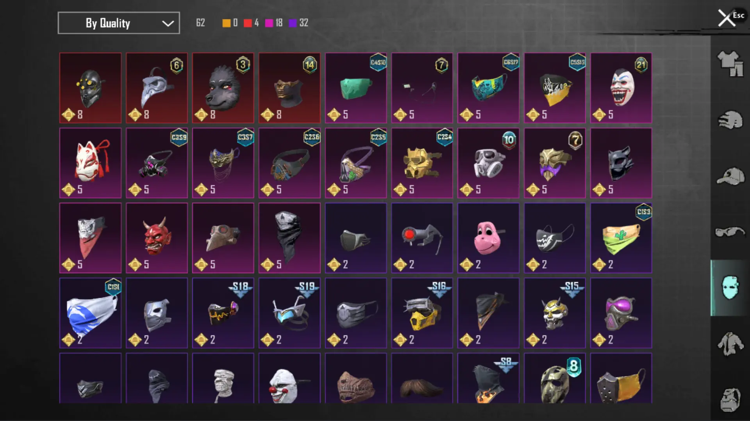750x421 pixels.
Task: Select the helmet headgear category icon
Action: (730, 120)
